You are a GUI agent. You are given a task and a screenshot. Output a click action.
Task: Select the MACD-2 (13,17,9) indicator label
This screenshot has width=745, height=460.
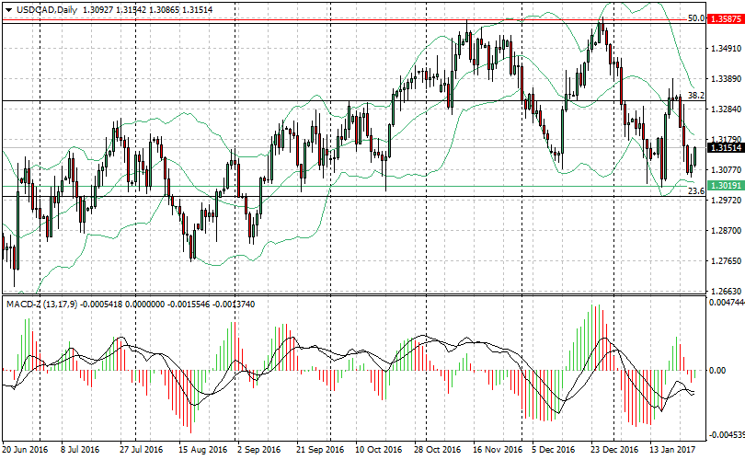(x=41, y=305)
